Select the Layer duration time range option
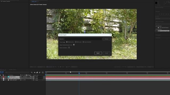Viewport: 170px width, 95px height. pyautogui.click(x=83, y=42)
